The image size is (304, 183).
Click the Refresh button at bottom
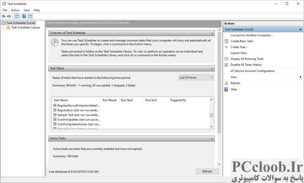coord(207,171)
